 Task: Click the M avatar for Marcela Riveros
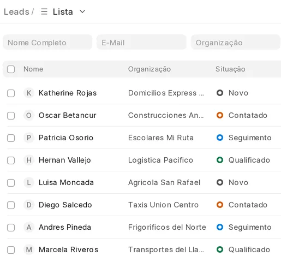29,249
